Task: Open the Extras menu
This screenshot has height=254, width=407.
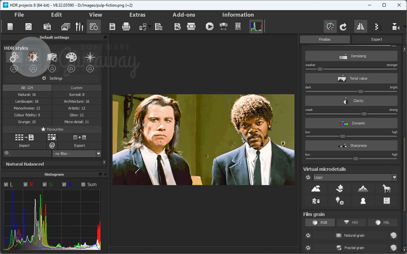Action: [x=137, y=15]
